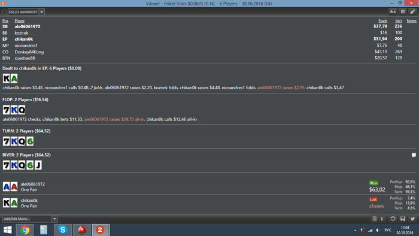
Task: Sort by the Player column header
Action: click(20, 21)
